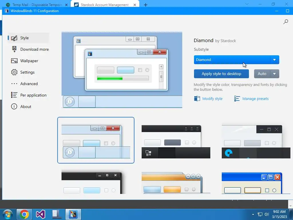Viewport: 293px width, 220px height.
Task: Click the Manage presets icon
Action: (x=237, y=99)
